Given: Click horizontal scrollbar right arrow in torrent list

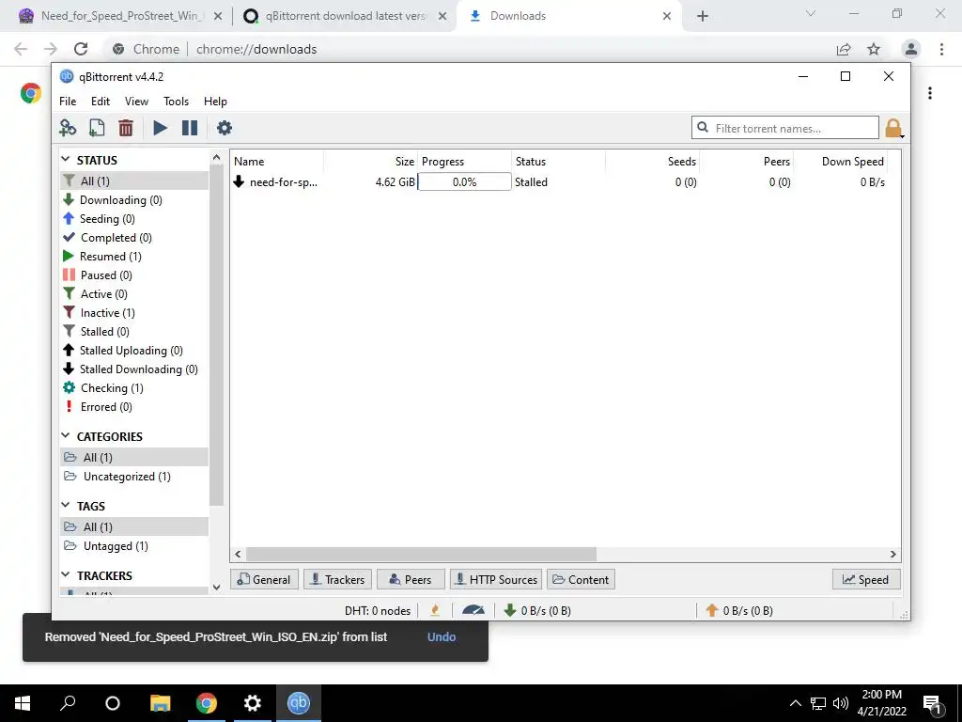Looking at the screenshot, I should [x=893, y=554].
